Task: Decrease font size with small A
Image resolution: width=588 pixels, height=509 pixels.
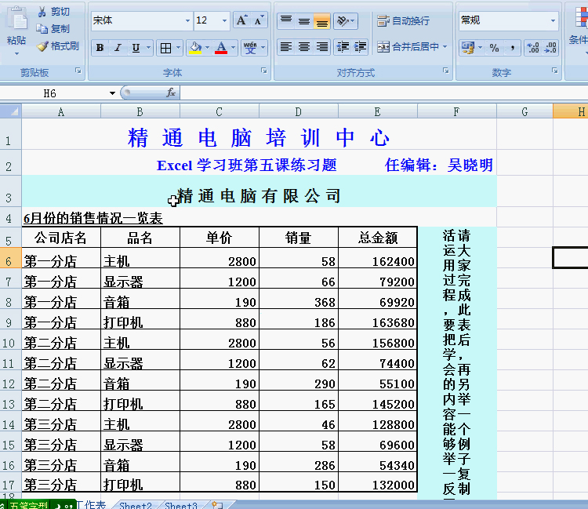Action: pyautogui.click(x=260, y=20)
